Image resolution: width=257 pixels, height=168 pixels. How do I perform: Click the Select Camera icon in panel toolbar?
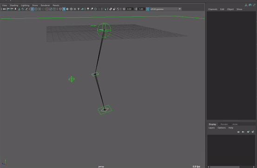4,9
